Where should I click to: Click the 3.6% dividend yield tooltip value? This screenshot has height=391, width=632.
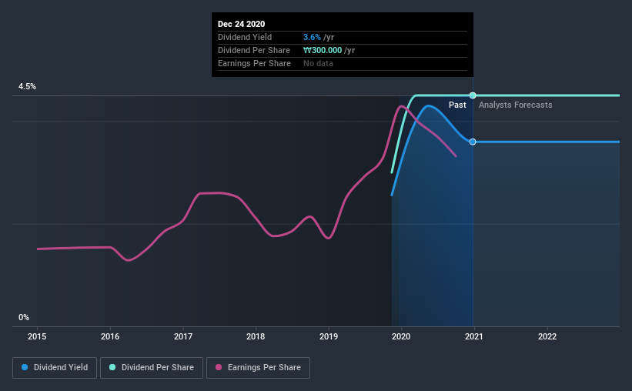(x=312, y=37)
